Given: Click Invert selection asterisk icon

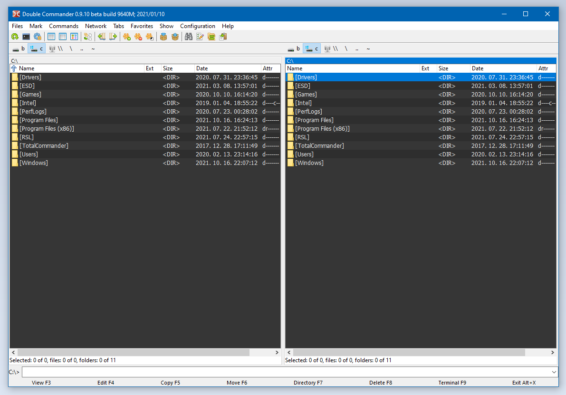Looking at the screenshot, I should tap(149, 37).
